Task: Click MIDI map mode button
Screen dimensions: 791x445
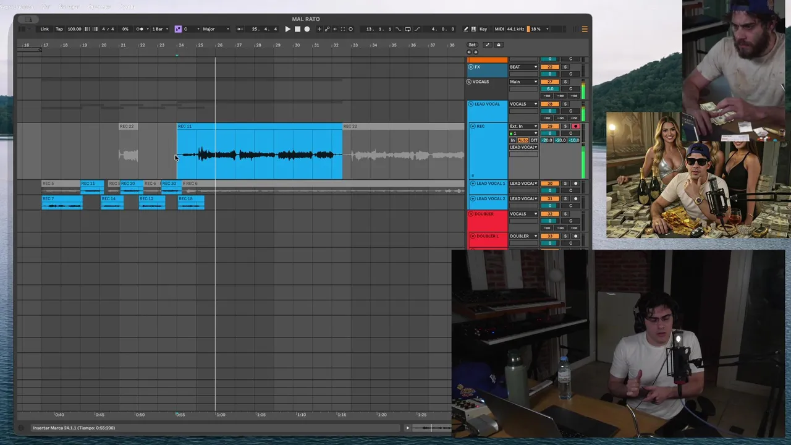Action: pos(499,29)
